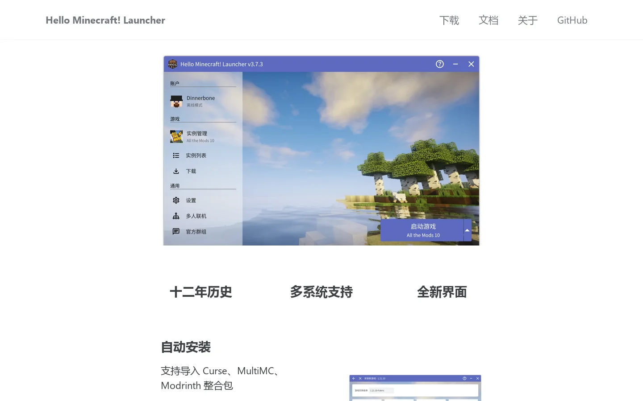
Task: Select the Dinnerbone account avatar
Action: [x=176, y=102]
